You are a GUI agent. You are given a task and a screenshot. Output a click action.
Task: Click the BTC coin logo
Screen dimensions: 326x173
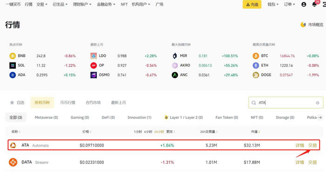[256, 56]
